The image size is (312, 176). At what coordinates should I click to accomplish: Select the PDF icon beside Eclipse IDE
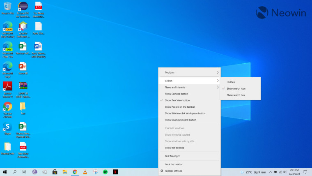[x=39, y=9]
